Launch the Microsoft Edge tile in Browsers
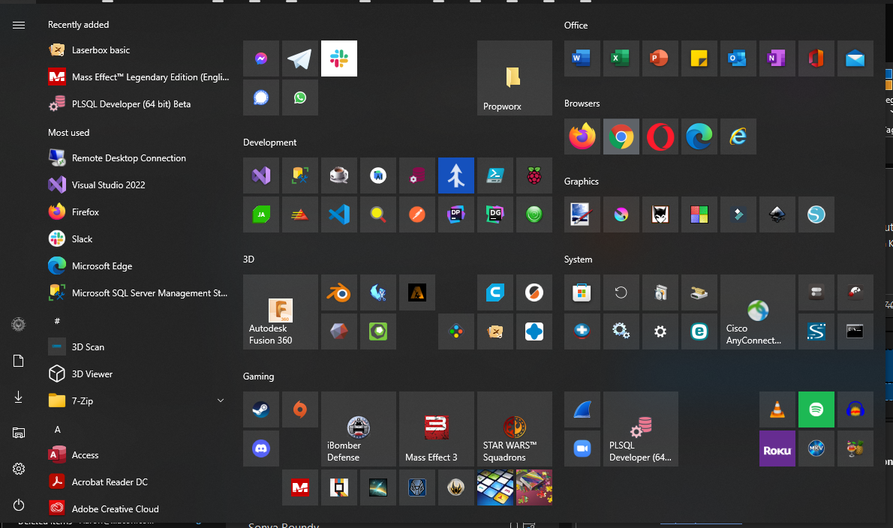 699,136
